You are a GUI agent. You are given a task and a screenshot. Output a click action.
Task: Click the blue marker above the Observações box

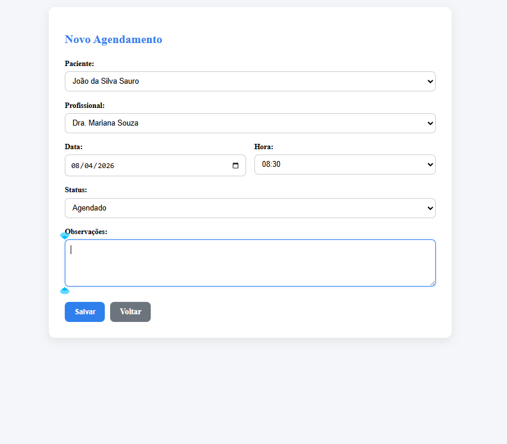pyautogui.click(x=65, y=236)
